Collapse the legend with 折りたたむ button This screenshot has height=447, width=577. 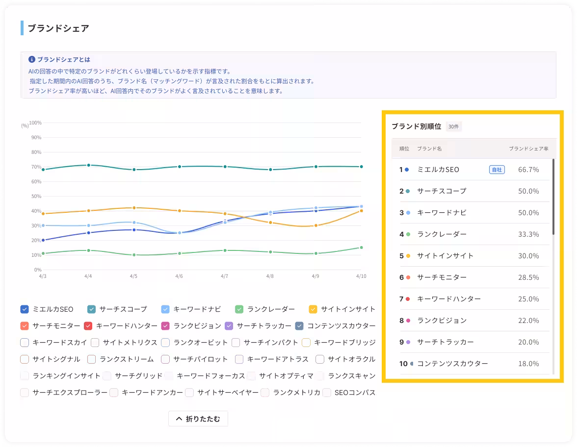198,419
